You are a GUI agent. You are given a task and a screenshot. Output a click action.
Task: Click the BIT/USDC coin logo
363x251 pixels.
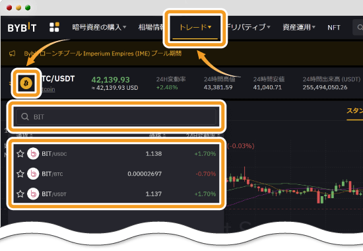(x=33, y=154)
